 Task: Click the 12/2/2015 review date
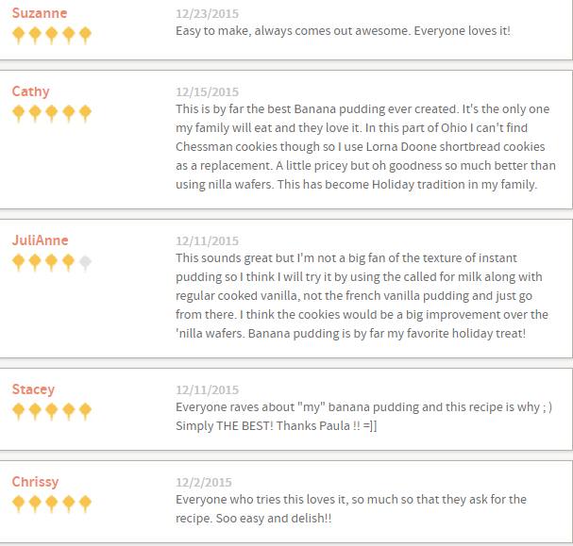(204, 482)
